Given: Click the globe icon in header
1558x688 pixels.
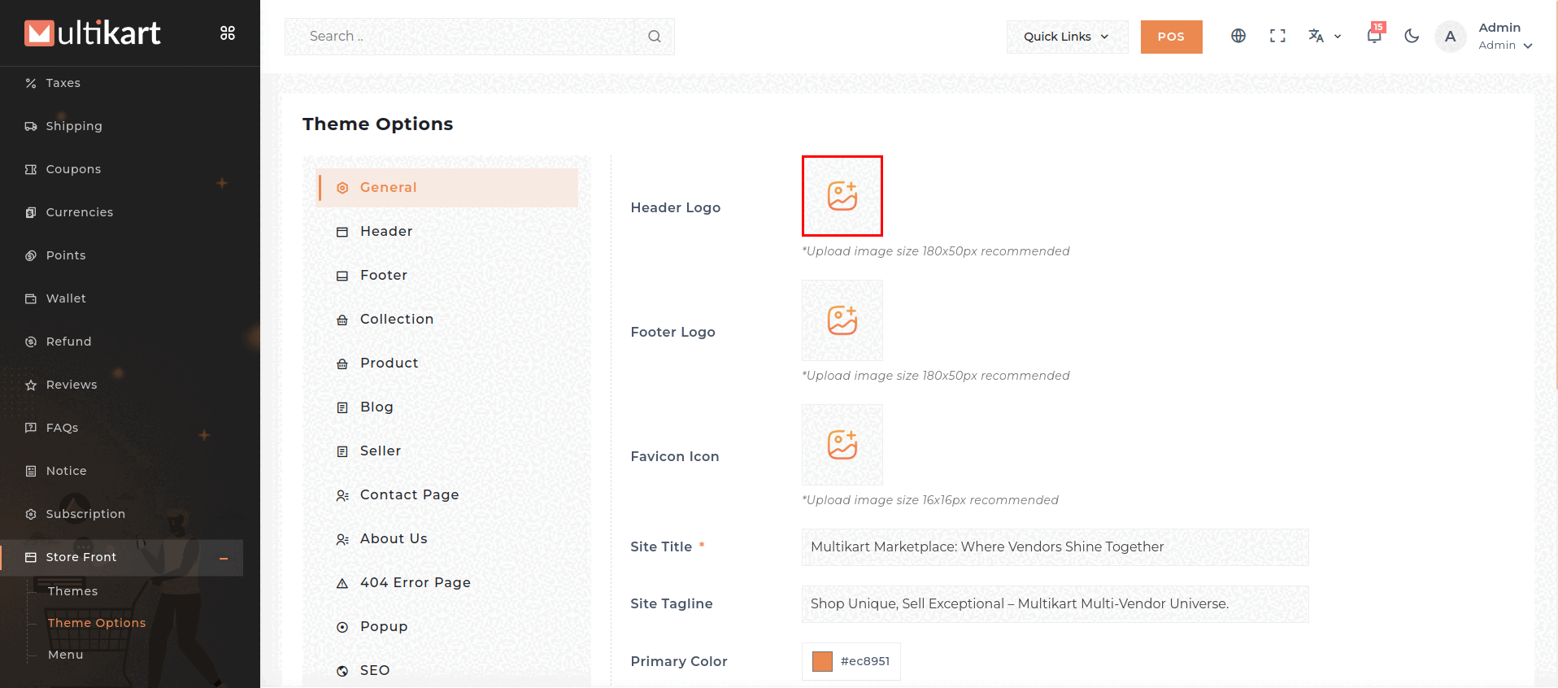Looking at the screenshot, I should tap(1238, 36).
